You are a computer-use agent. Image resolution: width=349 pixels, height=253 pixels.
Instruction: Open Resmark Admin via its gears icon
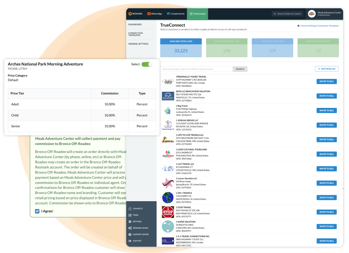(x=130, y=228)
